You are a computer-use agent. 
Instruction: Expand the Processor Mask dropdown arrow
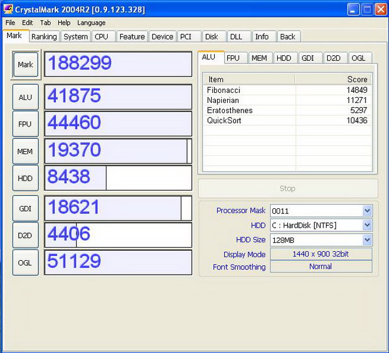[367, 211]
